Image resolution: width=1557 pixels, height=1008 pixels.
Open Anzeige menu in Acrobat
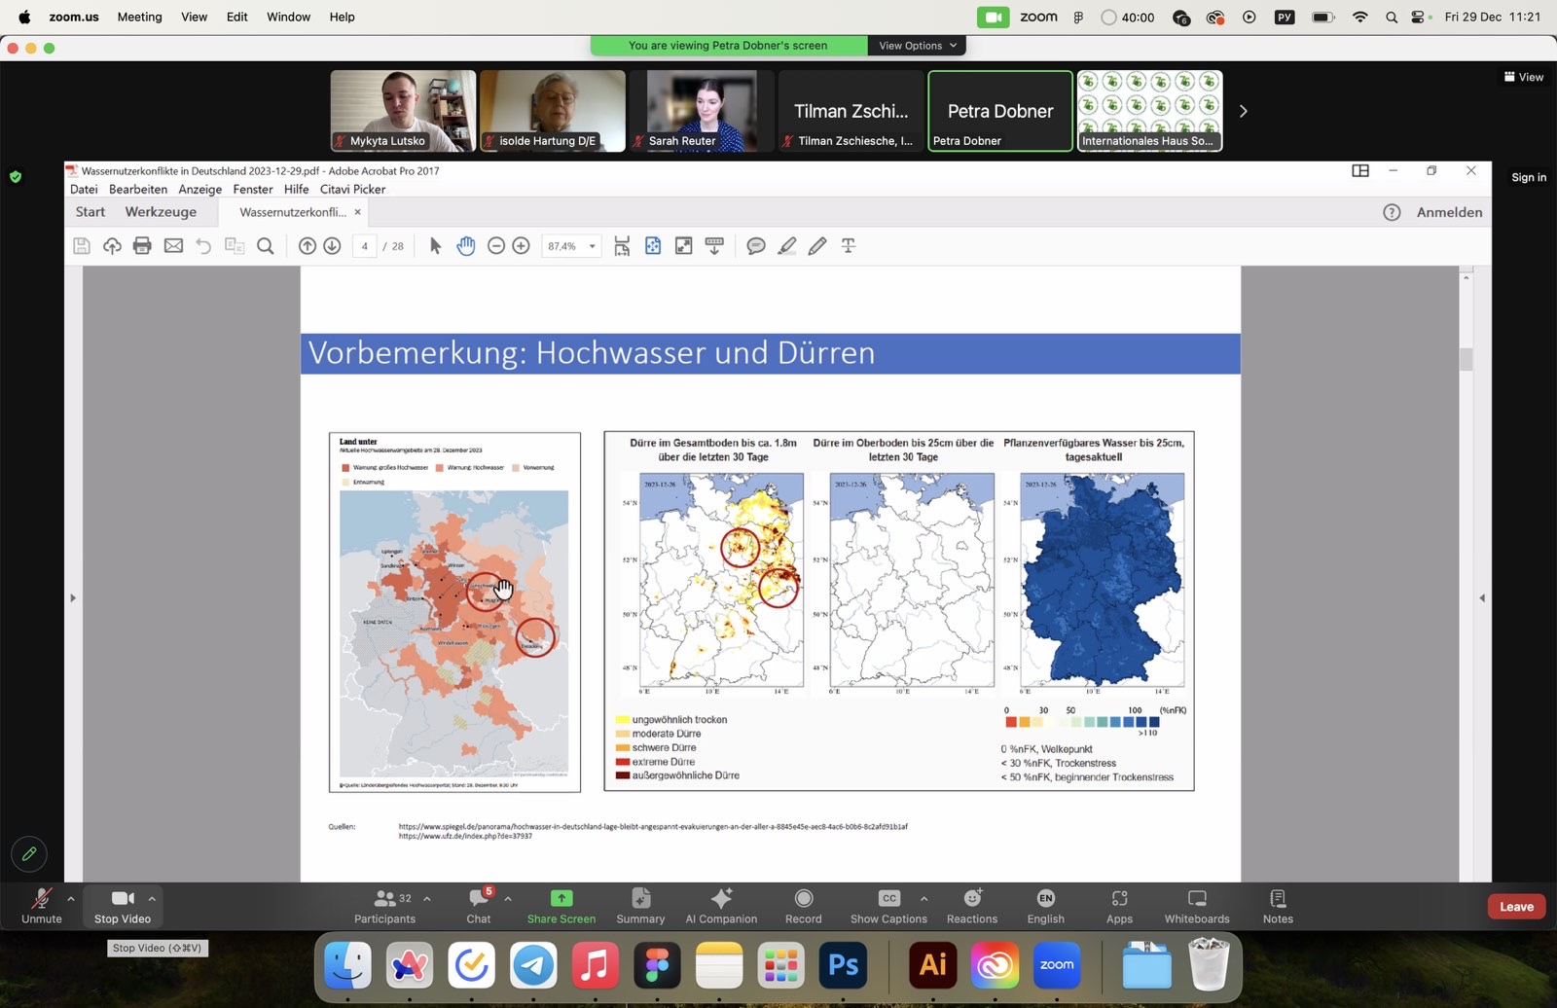pyautogui.click(x=200, y=190)
